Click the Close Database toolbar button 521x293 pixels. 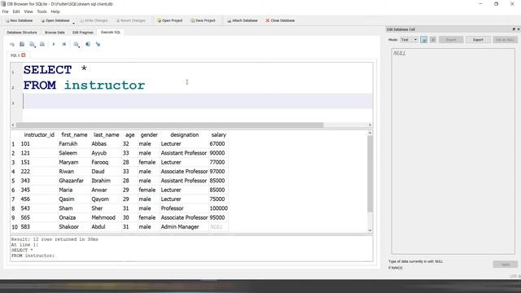coord(280,20)
